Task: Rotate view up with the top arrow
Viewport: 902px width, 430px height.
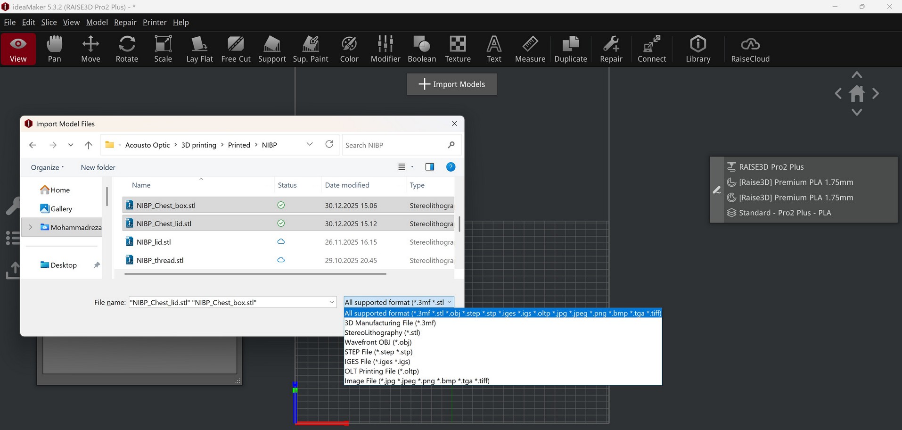Action: [857, 75]
